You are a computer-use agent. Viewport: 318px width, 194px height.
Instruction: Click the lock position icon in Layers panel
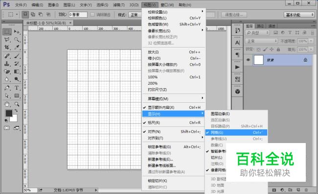pyautogui.click(x=272, y=49)
